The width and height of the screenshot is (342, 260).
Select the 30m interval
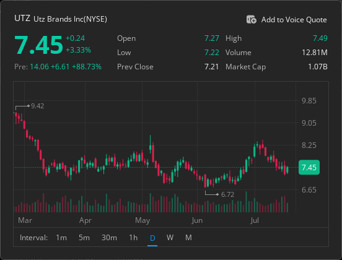(x=109, y=237)
